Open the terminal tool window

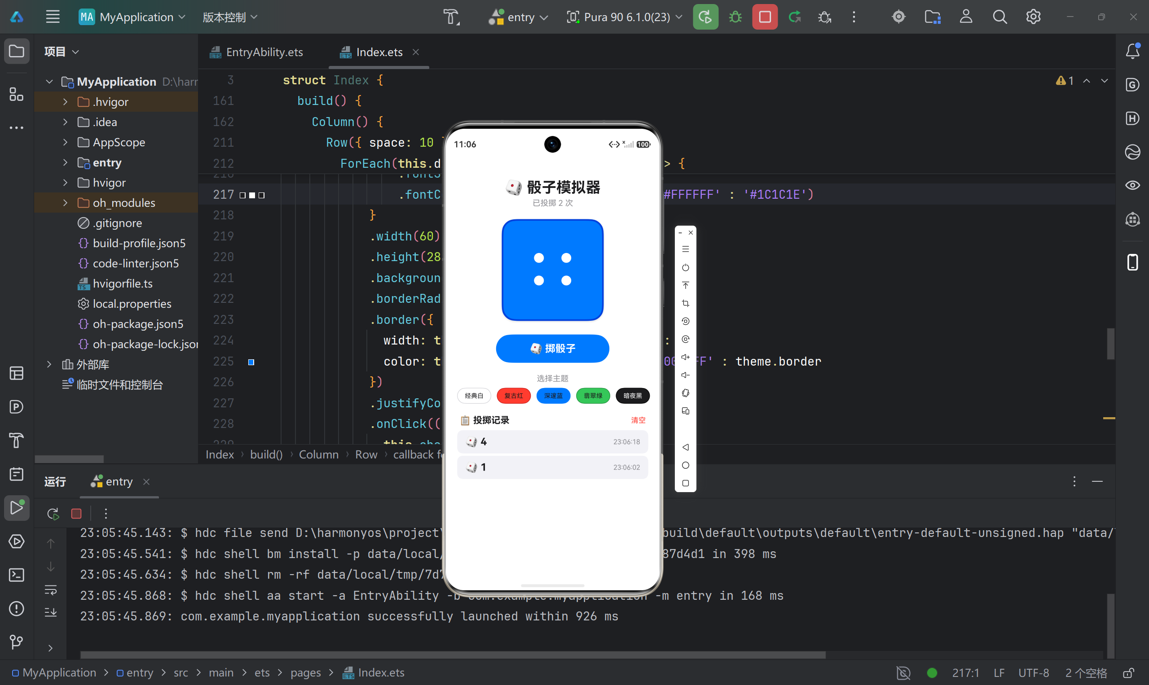(x=17, y=575)
